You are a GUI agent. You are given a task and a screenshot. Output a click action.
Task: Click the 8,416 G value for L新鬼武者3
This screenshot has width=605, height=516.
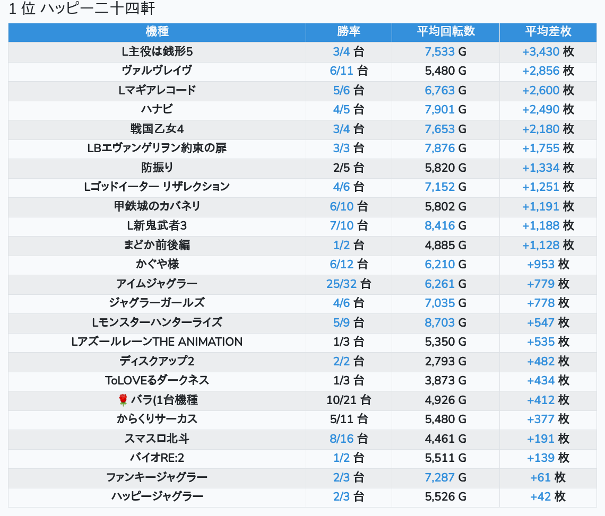440,225
